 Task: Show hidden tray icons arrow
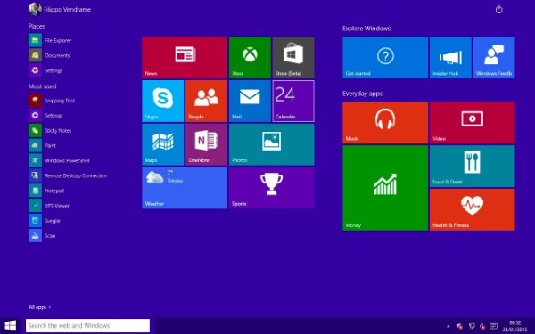coord(448,326)
